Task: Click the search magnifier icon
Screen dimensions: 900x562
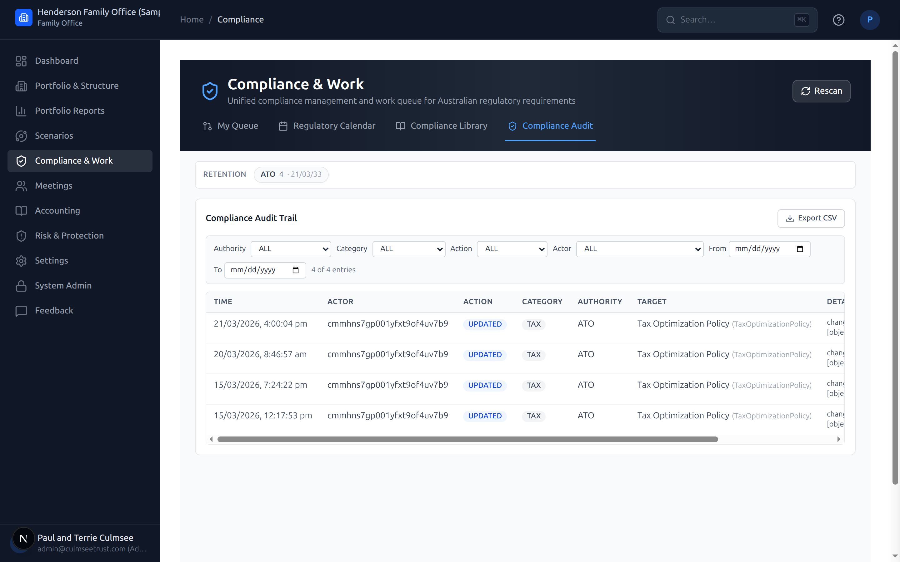Action: (670, 20)
